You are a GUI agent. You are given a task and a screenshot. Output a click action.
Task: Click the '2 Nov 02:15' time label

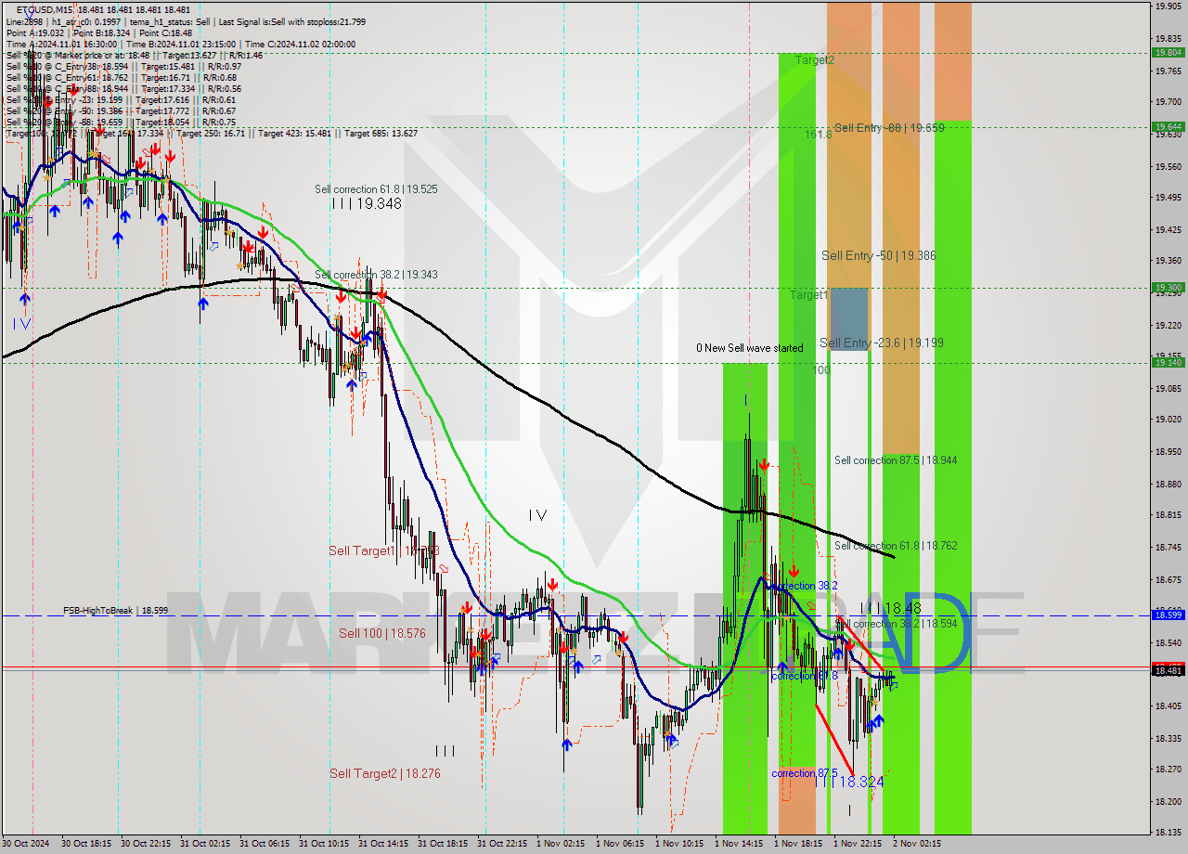point(917,844)
